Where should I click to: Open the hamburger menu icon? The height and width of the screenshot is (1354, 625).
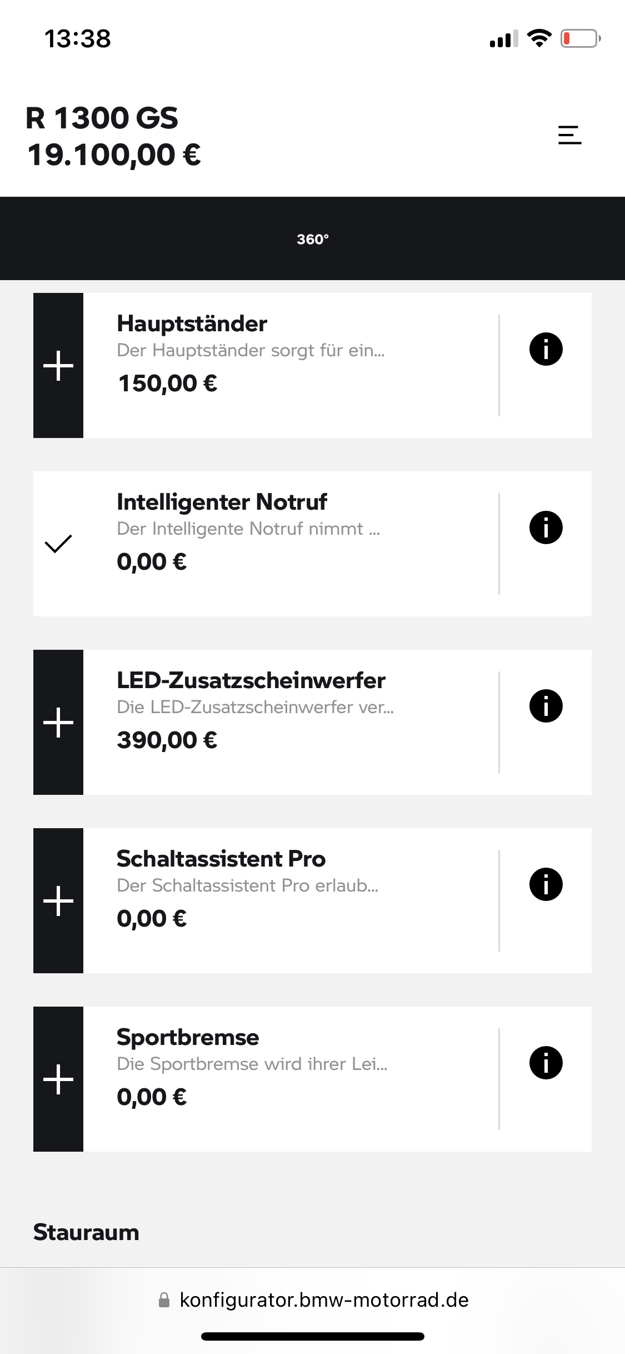pos(569,135)
